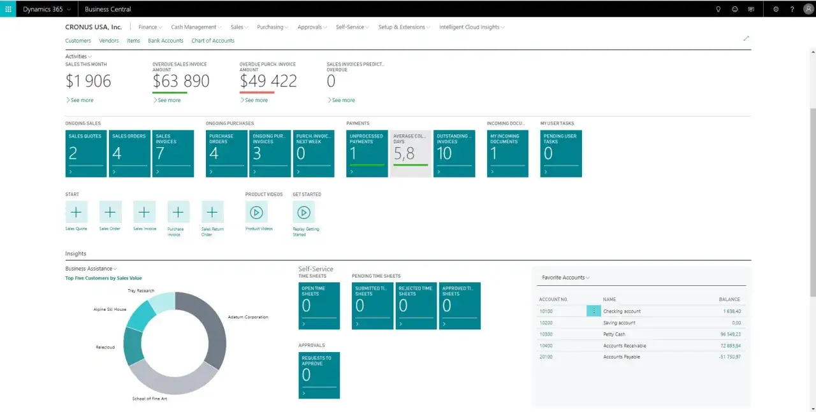The width and height of the screenshot is (816, 412).
Task: Go to Items link
Action: (133, 41)
